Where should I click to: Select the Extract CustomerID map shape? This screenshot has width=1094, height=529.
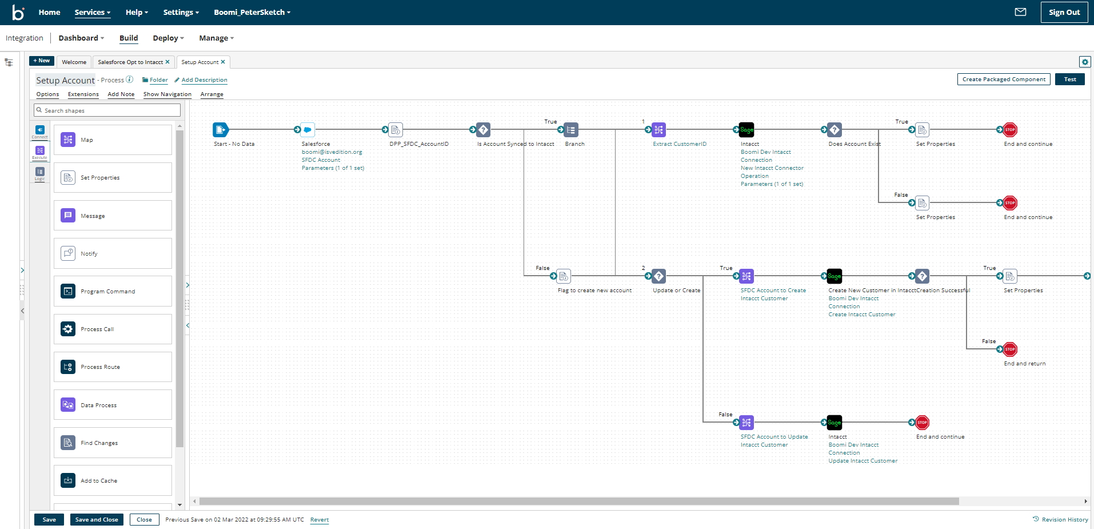658,130
